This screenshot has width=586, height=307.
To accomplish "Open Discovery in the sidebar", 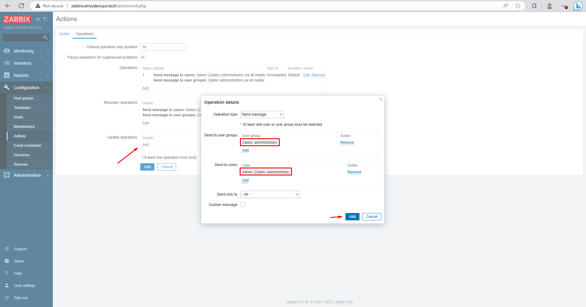I will click(30, 155).
